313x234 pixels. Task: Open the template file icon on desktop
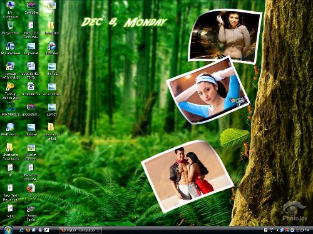[31, 89]
